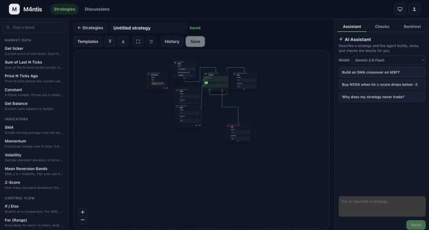429x230 pixels.
Task: Click the Find a block search field
Action: pyautogui.click(x=34, y=28)
